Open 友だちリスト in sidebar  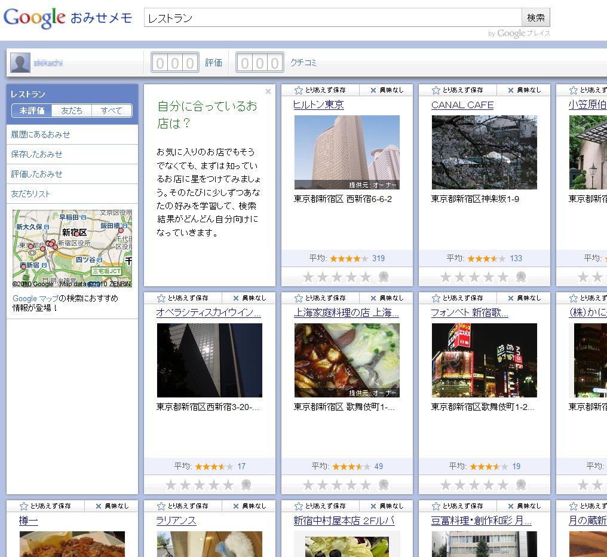[30, 194]
